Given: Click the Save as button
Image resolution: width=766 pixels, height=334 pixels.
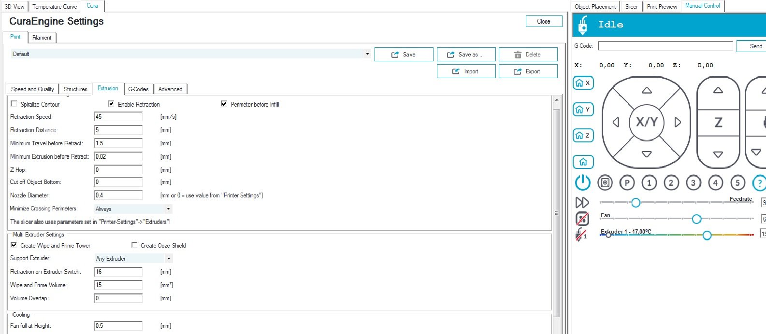Looking at the screenshot, I should click(x=466, y=55).
